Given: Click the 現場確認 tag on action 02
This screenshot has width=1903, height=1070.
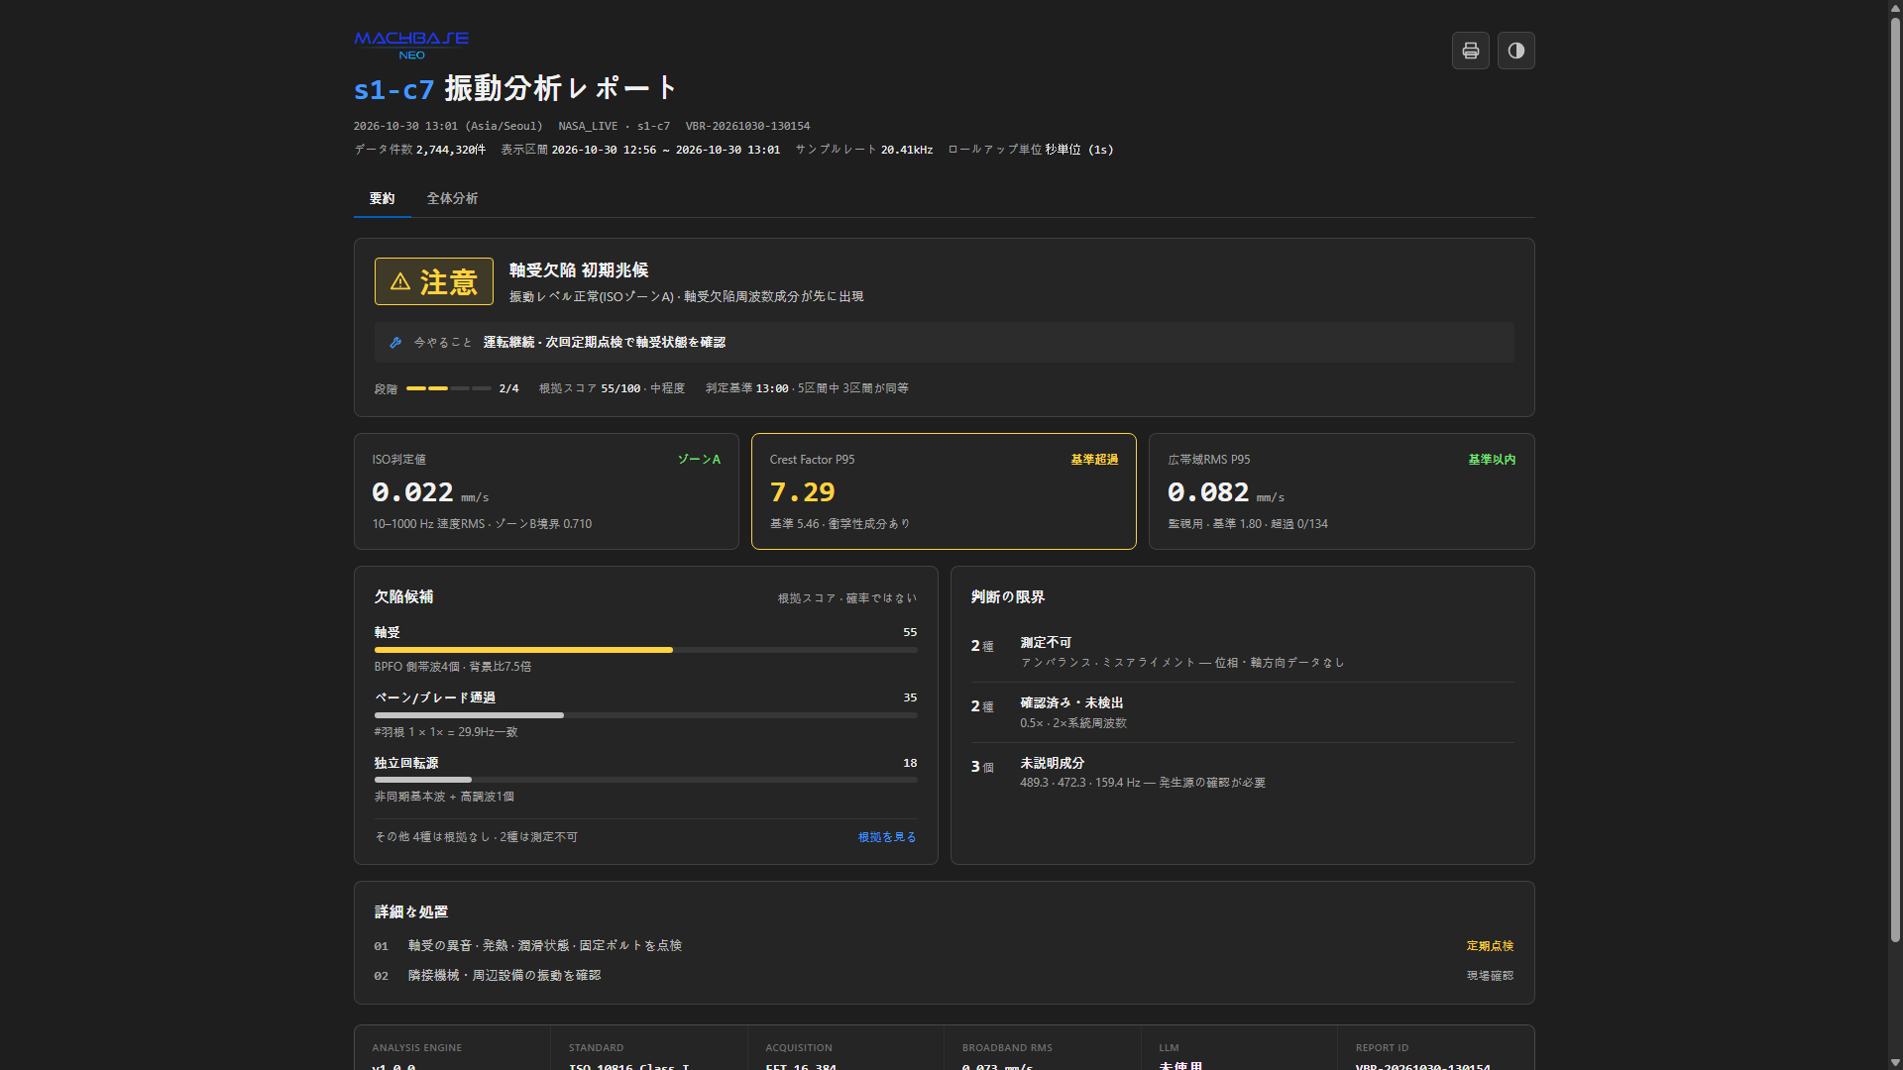Looking at the screenshot, I should (1490, 976).
